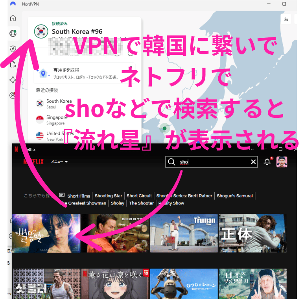Open the target icon in NordVPN sidebar
The width and height of the screenshot is (304, 299).
[x=13, y=95]
